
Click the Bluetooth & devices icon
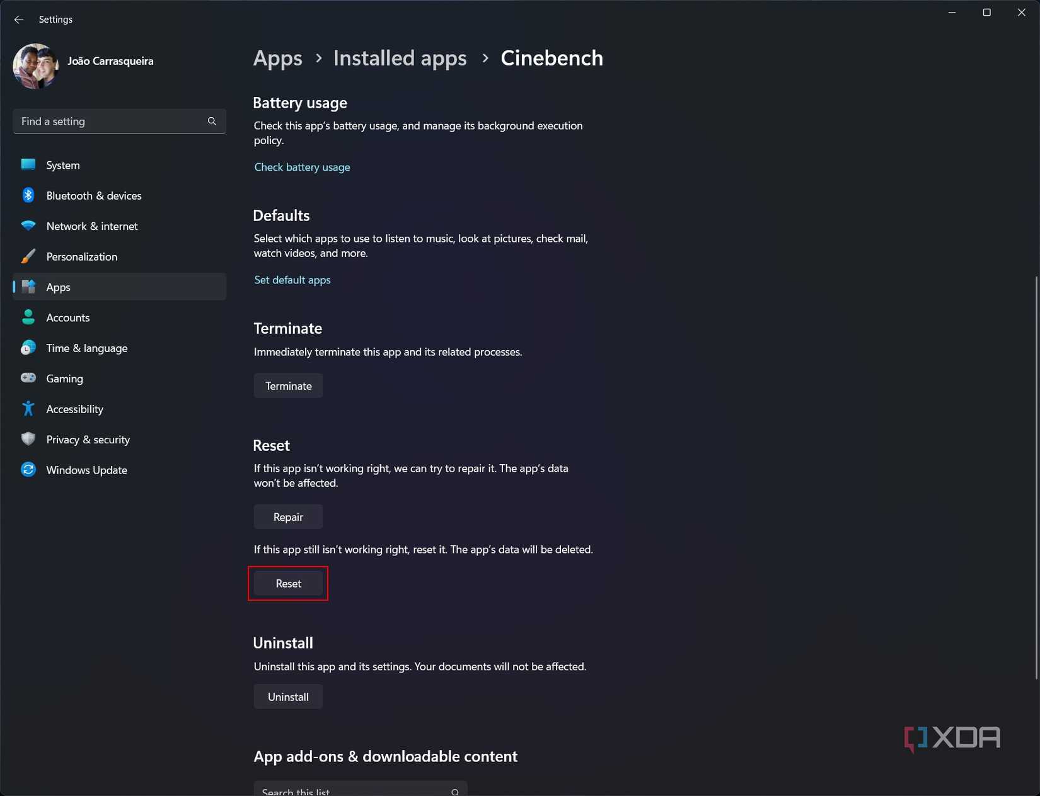(28, 195)
